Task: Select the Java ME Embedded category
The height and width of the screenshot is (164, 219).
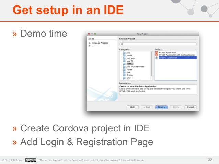Action: 135,67
